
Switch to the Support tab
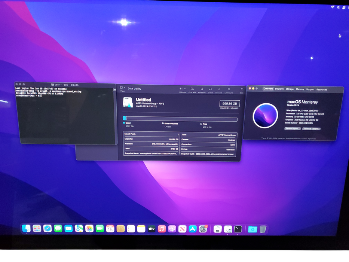tap(310, 89)
